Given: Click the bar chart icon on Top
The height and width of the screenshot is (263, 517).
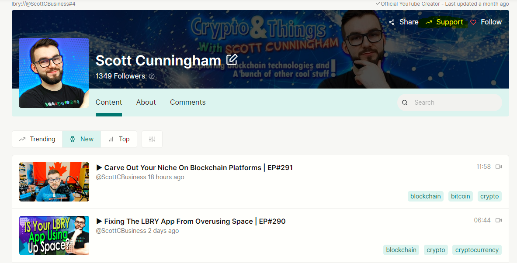Looking at the screenshot, I should pyautogui.click(x=111, y=139).
